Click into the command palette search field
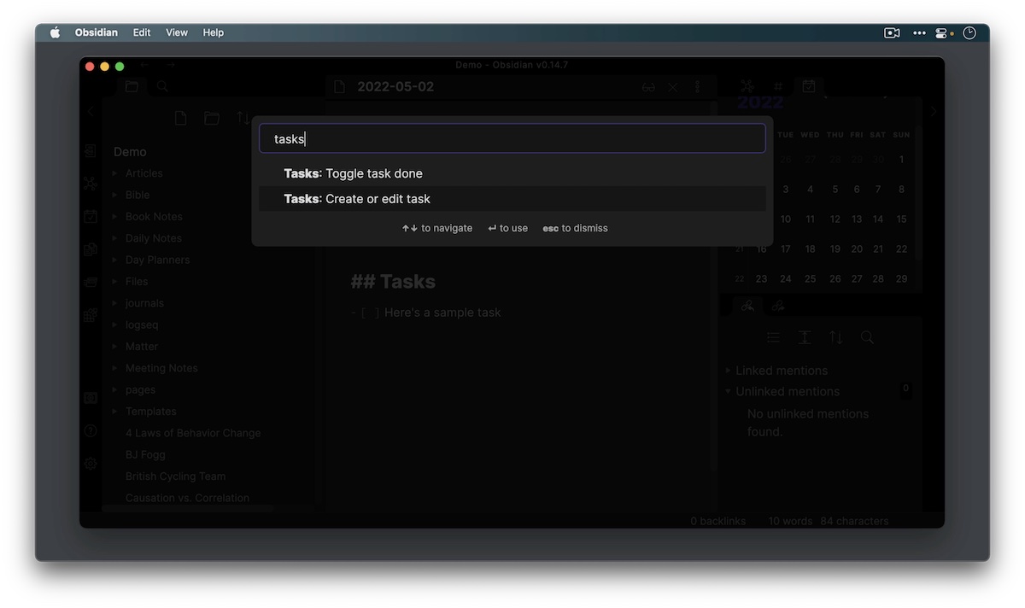This screenshot has width=1025, height=608. (512, 138)
